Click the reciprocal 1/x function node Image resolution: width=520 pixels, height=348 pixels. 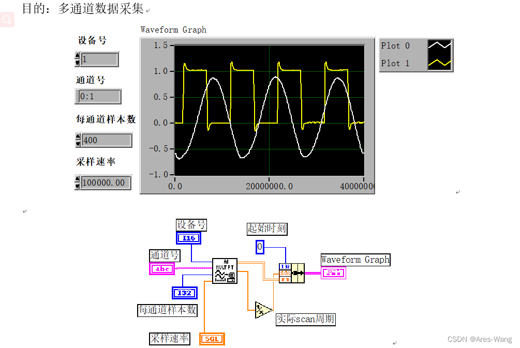pos(263,310)
